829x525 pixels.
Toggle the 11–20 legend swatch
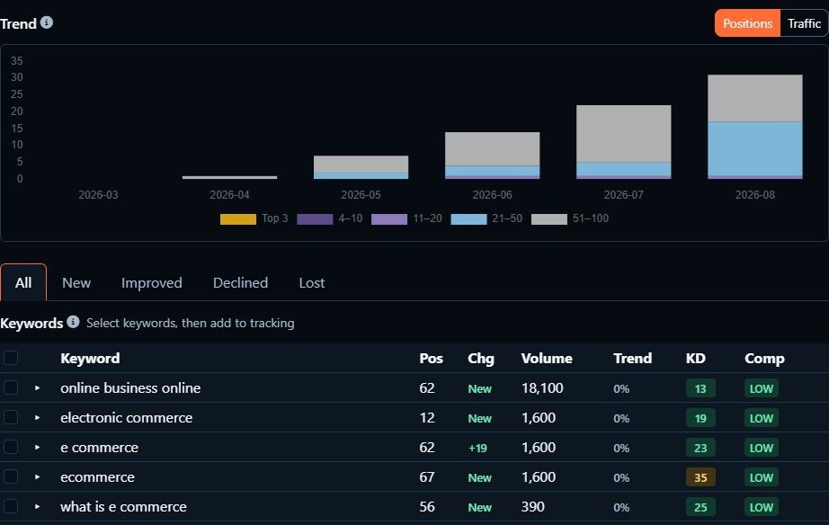[x=389, y=218]
